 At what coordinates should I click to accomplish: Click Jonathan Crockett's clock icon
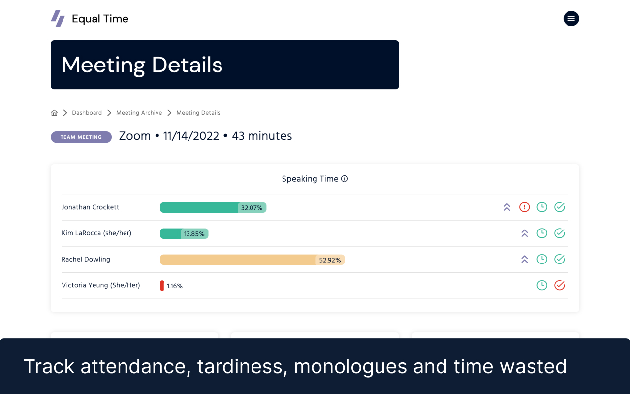[542, 207]
